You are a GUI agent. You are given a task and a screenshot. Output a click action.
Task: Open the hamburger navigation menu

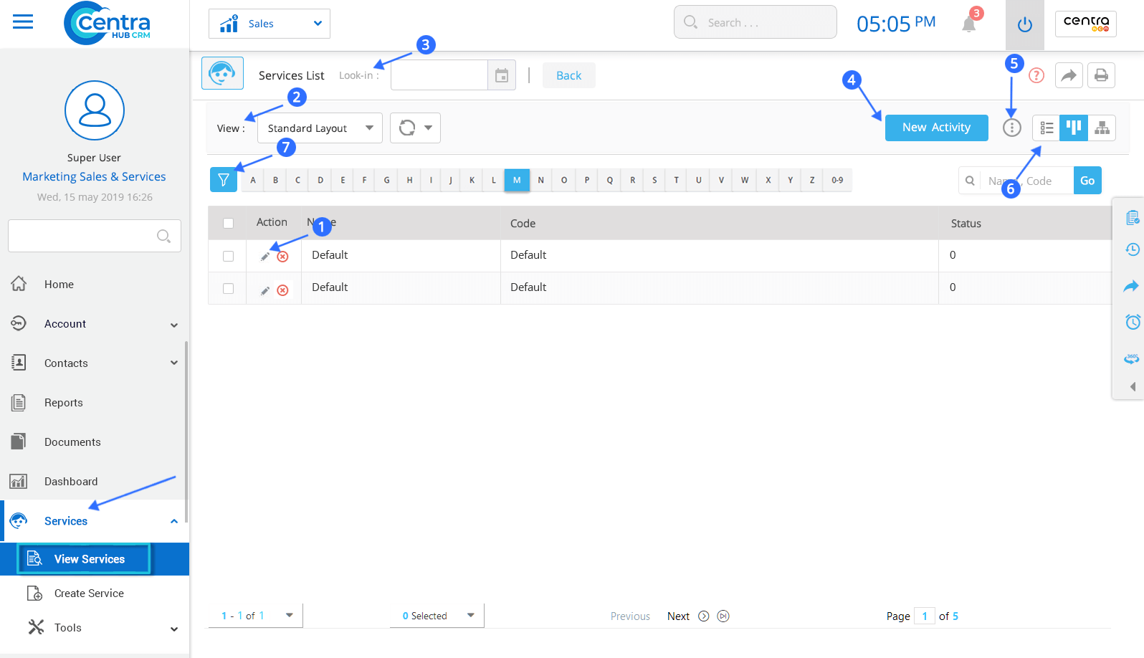coord(23,22)
